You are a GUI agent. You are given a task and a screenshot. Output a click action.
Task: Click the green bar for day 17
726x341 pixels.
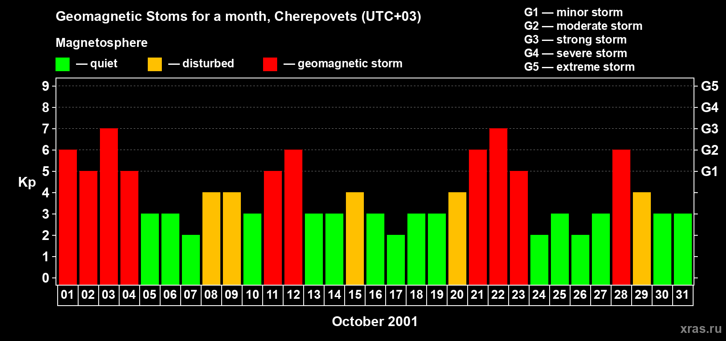(x=396, y=260)
